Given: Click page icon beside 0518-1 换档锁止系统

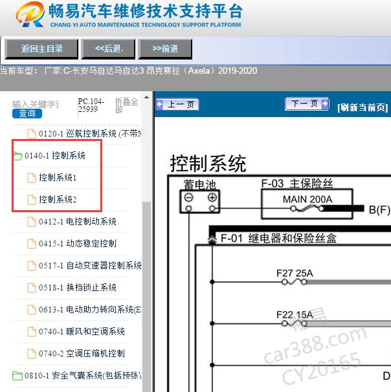Looking at the screenshot, I should click(x=32, y=287).
